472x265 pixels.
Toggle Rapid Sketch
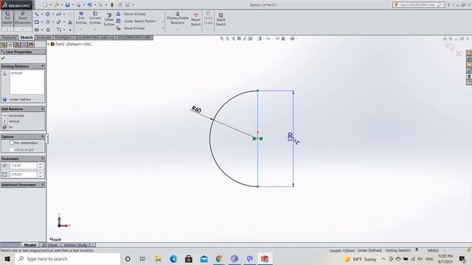[221, 20]
